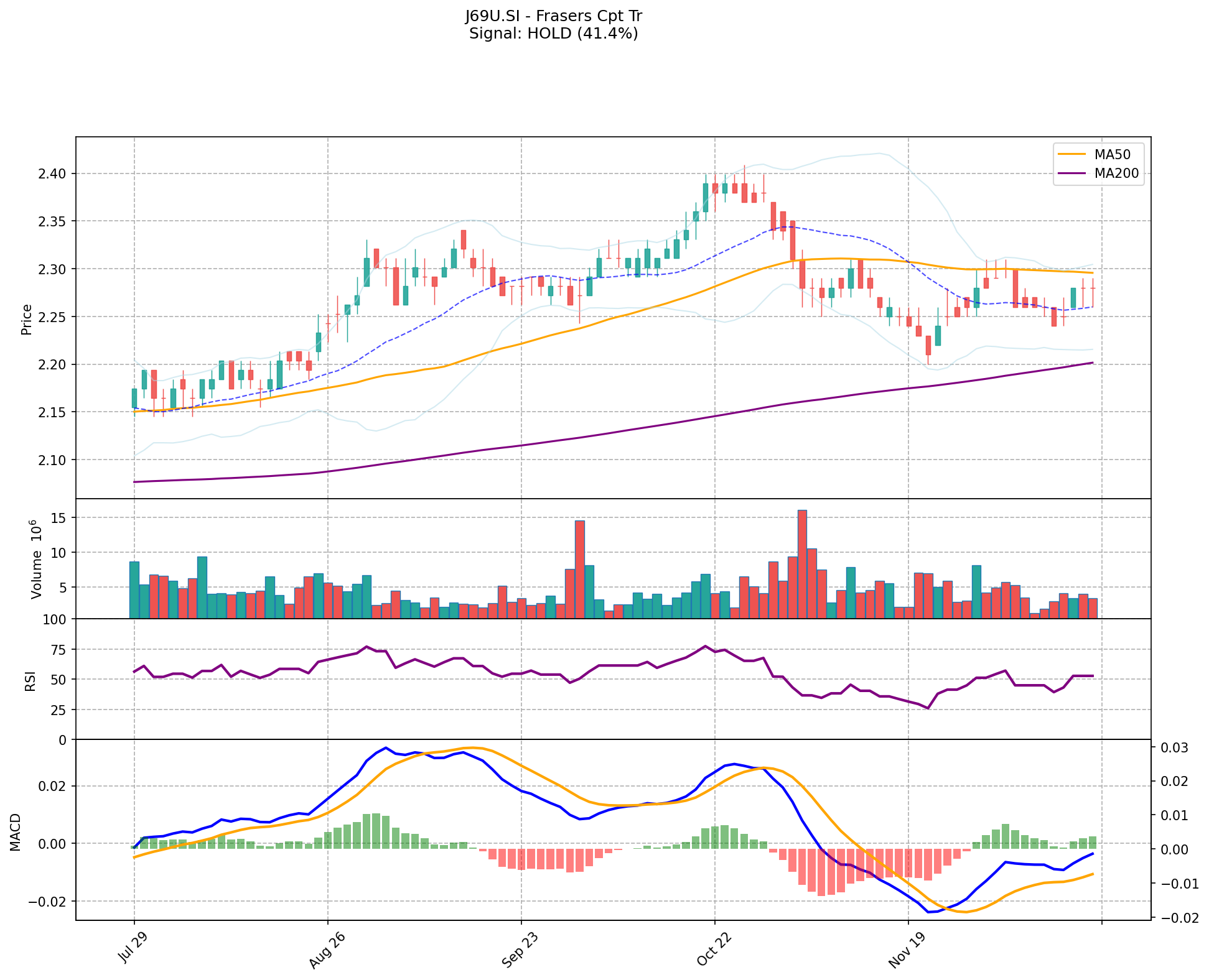Click the MA50 legend entry
Screen dimensions: 1209x980
pyautogui.click(x=1112, y=154)
